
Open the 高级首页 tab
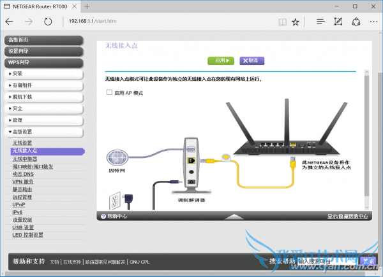pyautogui.click(x=44, y=40)
